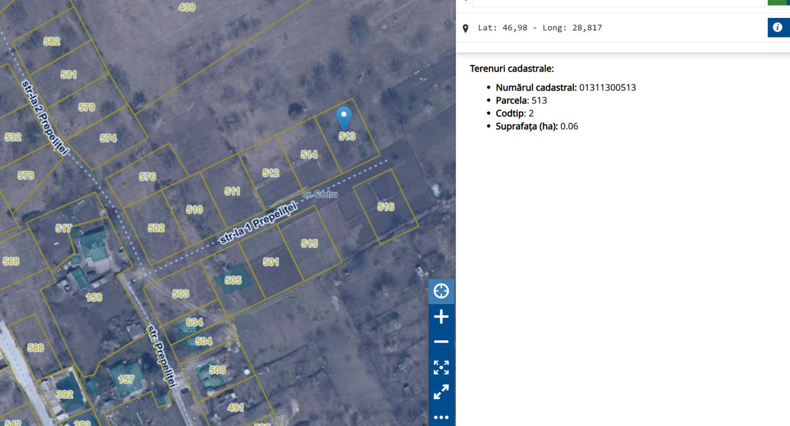
Task: Select parcel 532 on the map
Action: (13, 137)
